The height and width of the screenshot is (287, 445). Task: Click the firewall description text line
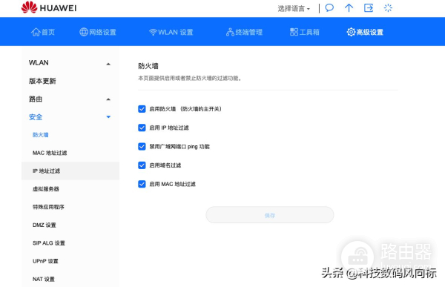[x=190, y=79]
